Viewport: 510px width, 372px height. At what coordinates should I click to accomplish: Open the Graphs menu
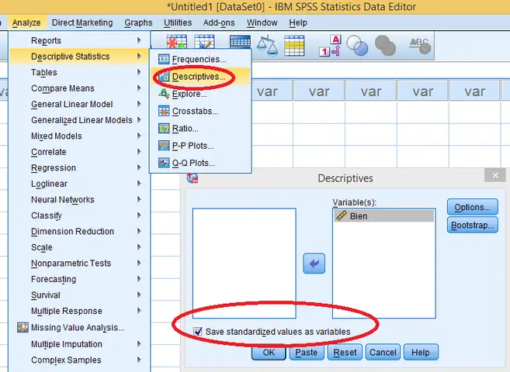coord(138,22)
